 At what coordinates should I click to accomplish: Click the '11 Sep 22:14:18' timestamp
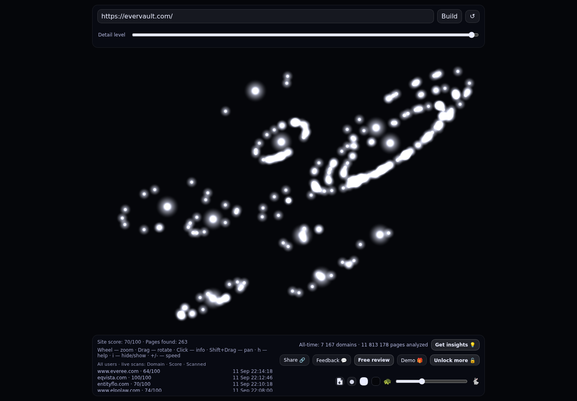[x=252, y=371]
